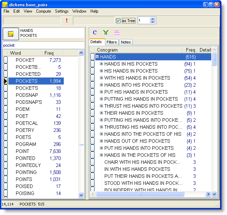Image resolution: width=227 pixels, height=215 pixels.
Task: Click the Cg icon in title bar
Action: tap(5, 5)
